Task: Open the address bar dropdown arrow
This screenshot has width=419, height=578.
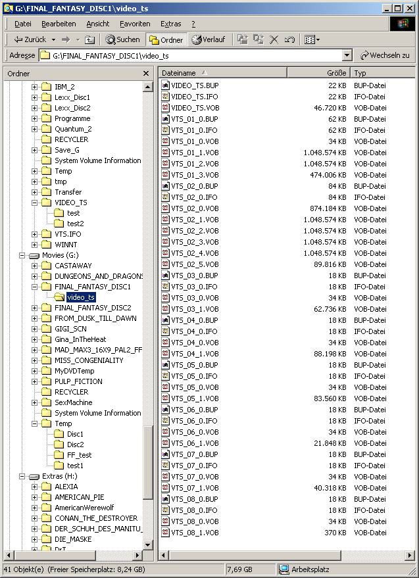Action: 347,56
